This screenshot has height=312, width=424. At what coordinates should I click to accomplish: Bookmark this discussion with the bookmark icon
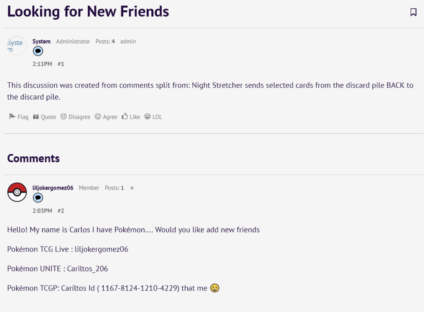click(413, 12)
